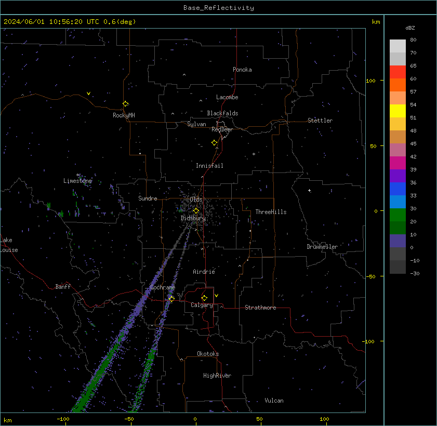Click the dBZ legend heading
Viewport: 437px width, 426px height.
point(410,28)
